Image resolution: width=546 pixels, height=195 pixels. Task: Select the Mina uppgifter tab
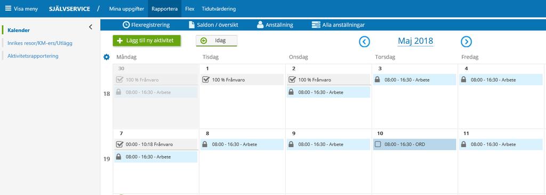pos(126,9)
